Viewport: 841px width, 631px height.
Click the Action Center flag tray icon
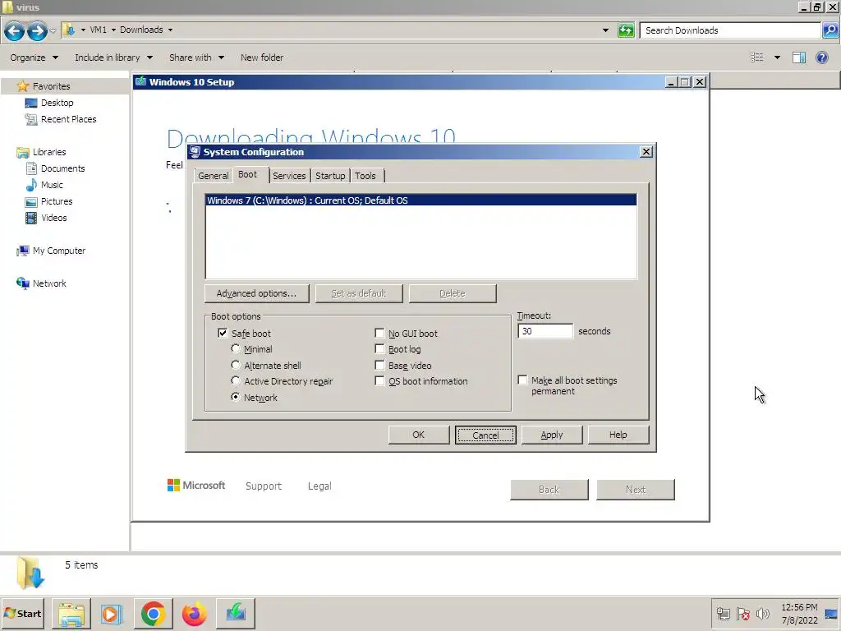[742, 613]
